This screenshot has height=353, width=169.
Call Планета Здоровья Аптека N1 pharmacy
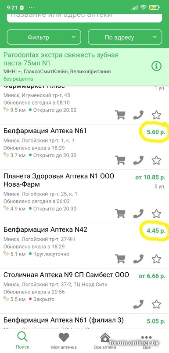coord(138,214)
